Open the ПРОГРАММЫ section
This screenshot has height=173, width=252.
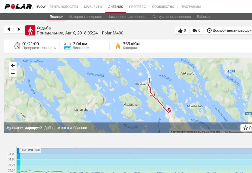(191, 7)
